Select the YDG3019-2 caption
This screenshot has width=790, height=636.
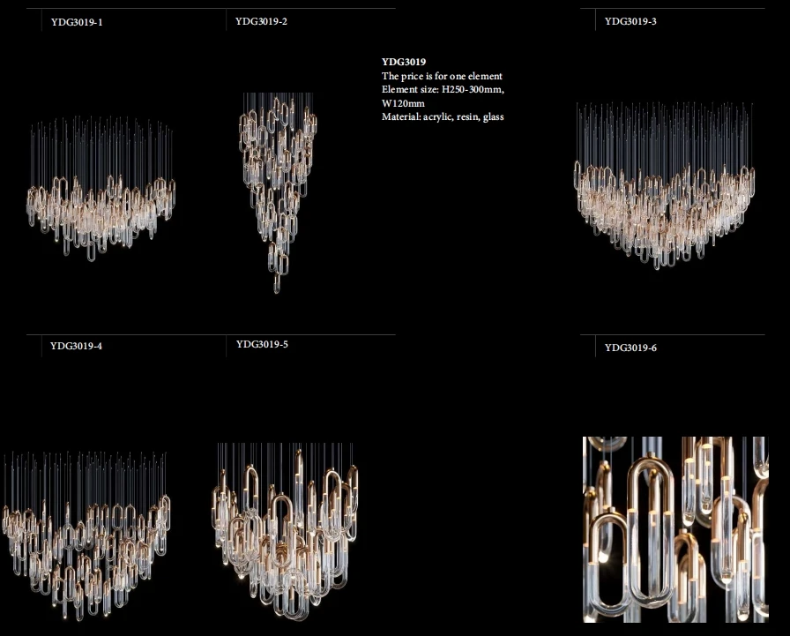(x=261, y=21)
